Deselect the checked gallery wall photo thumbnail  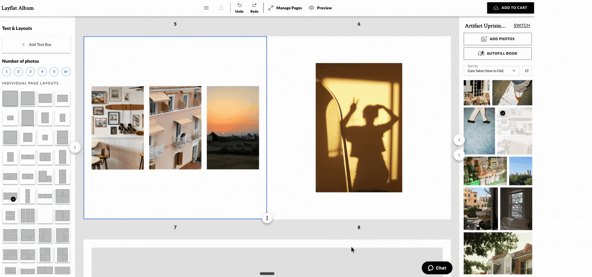pyautogui.click(x=503, y=113)
